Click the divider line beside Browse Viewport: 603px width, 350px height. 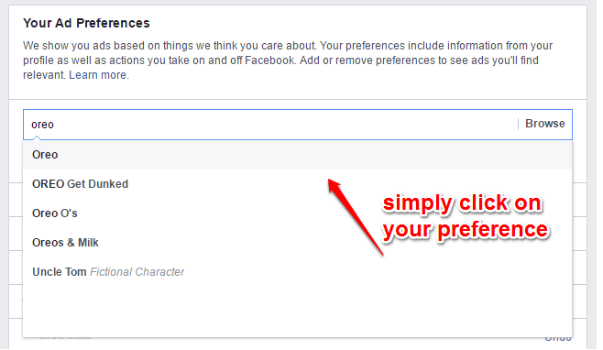(x=518, y=124)
